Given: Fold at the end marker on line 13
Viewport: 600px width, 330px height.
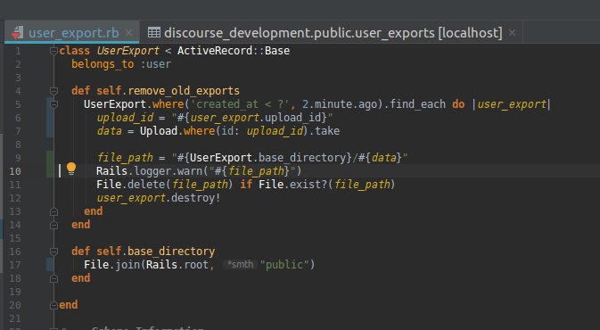Looking at the screenshot, I should click(x=54, y=211).
